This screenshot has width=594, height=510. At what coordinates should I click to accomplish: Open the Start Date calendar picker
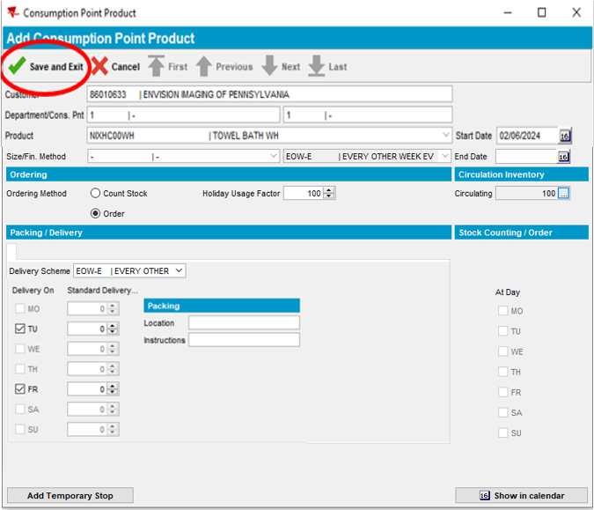[564, 136]
